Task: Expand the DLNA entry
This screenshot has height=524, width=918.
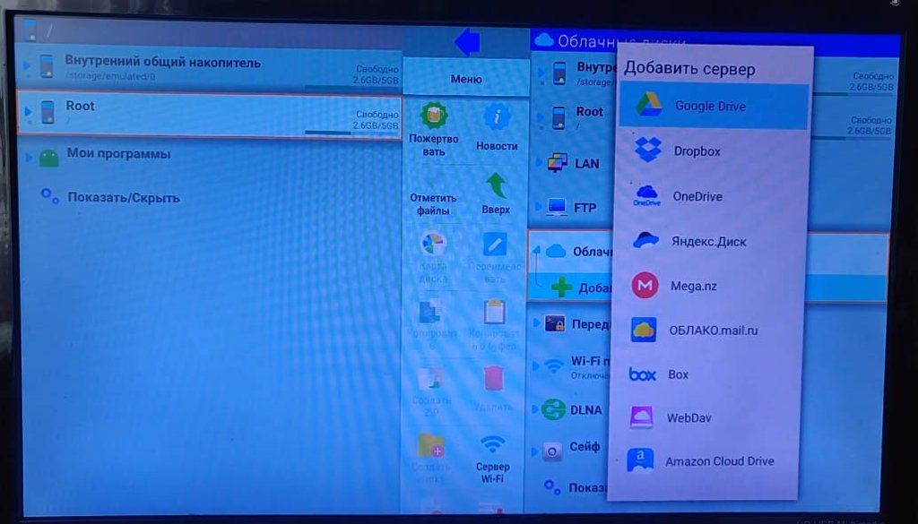Action: pyautogui.click(x=535, y=408)
